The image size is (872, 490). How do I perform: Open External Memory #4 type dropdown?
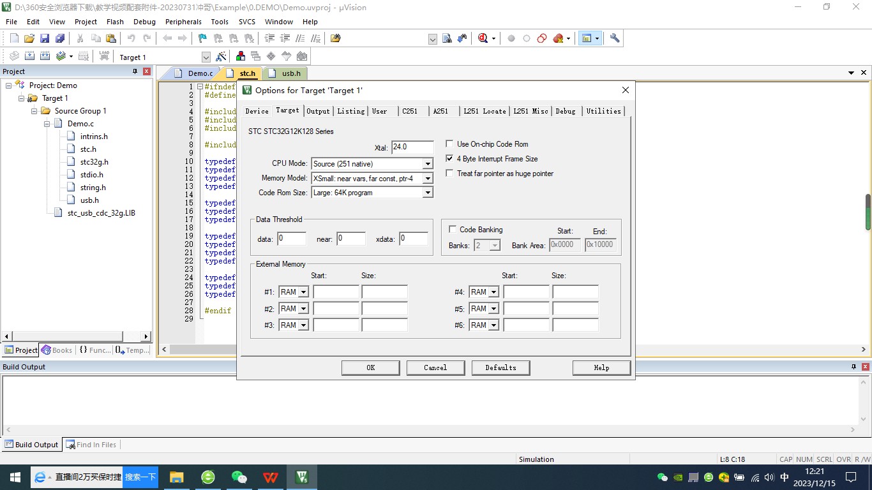pos(493,292)
